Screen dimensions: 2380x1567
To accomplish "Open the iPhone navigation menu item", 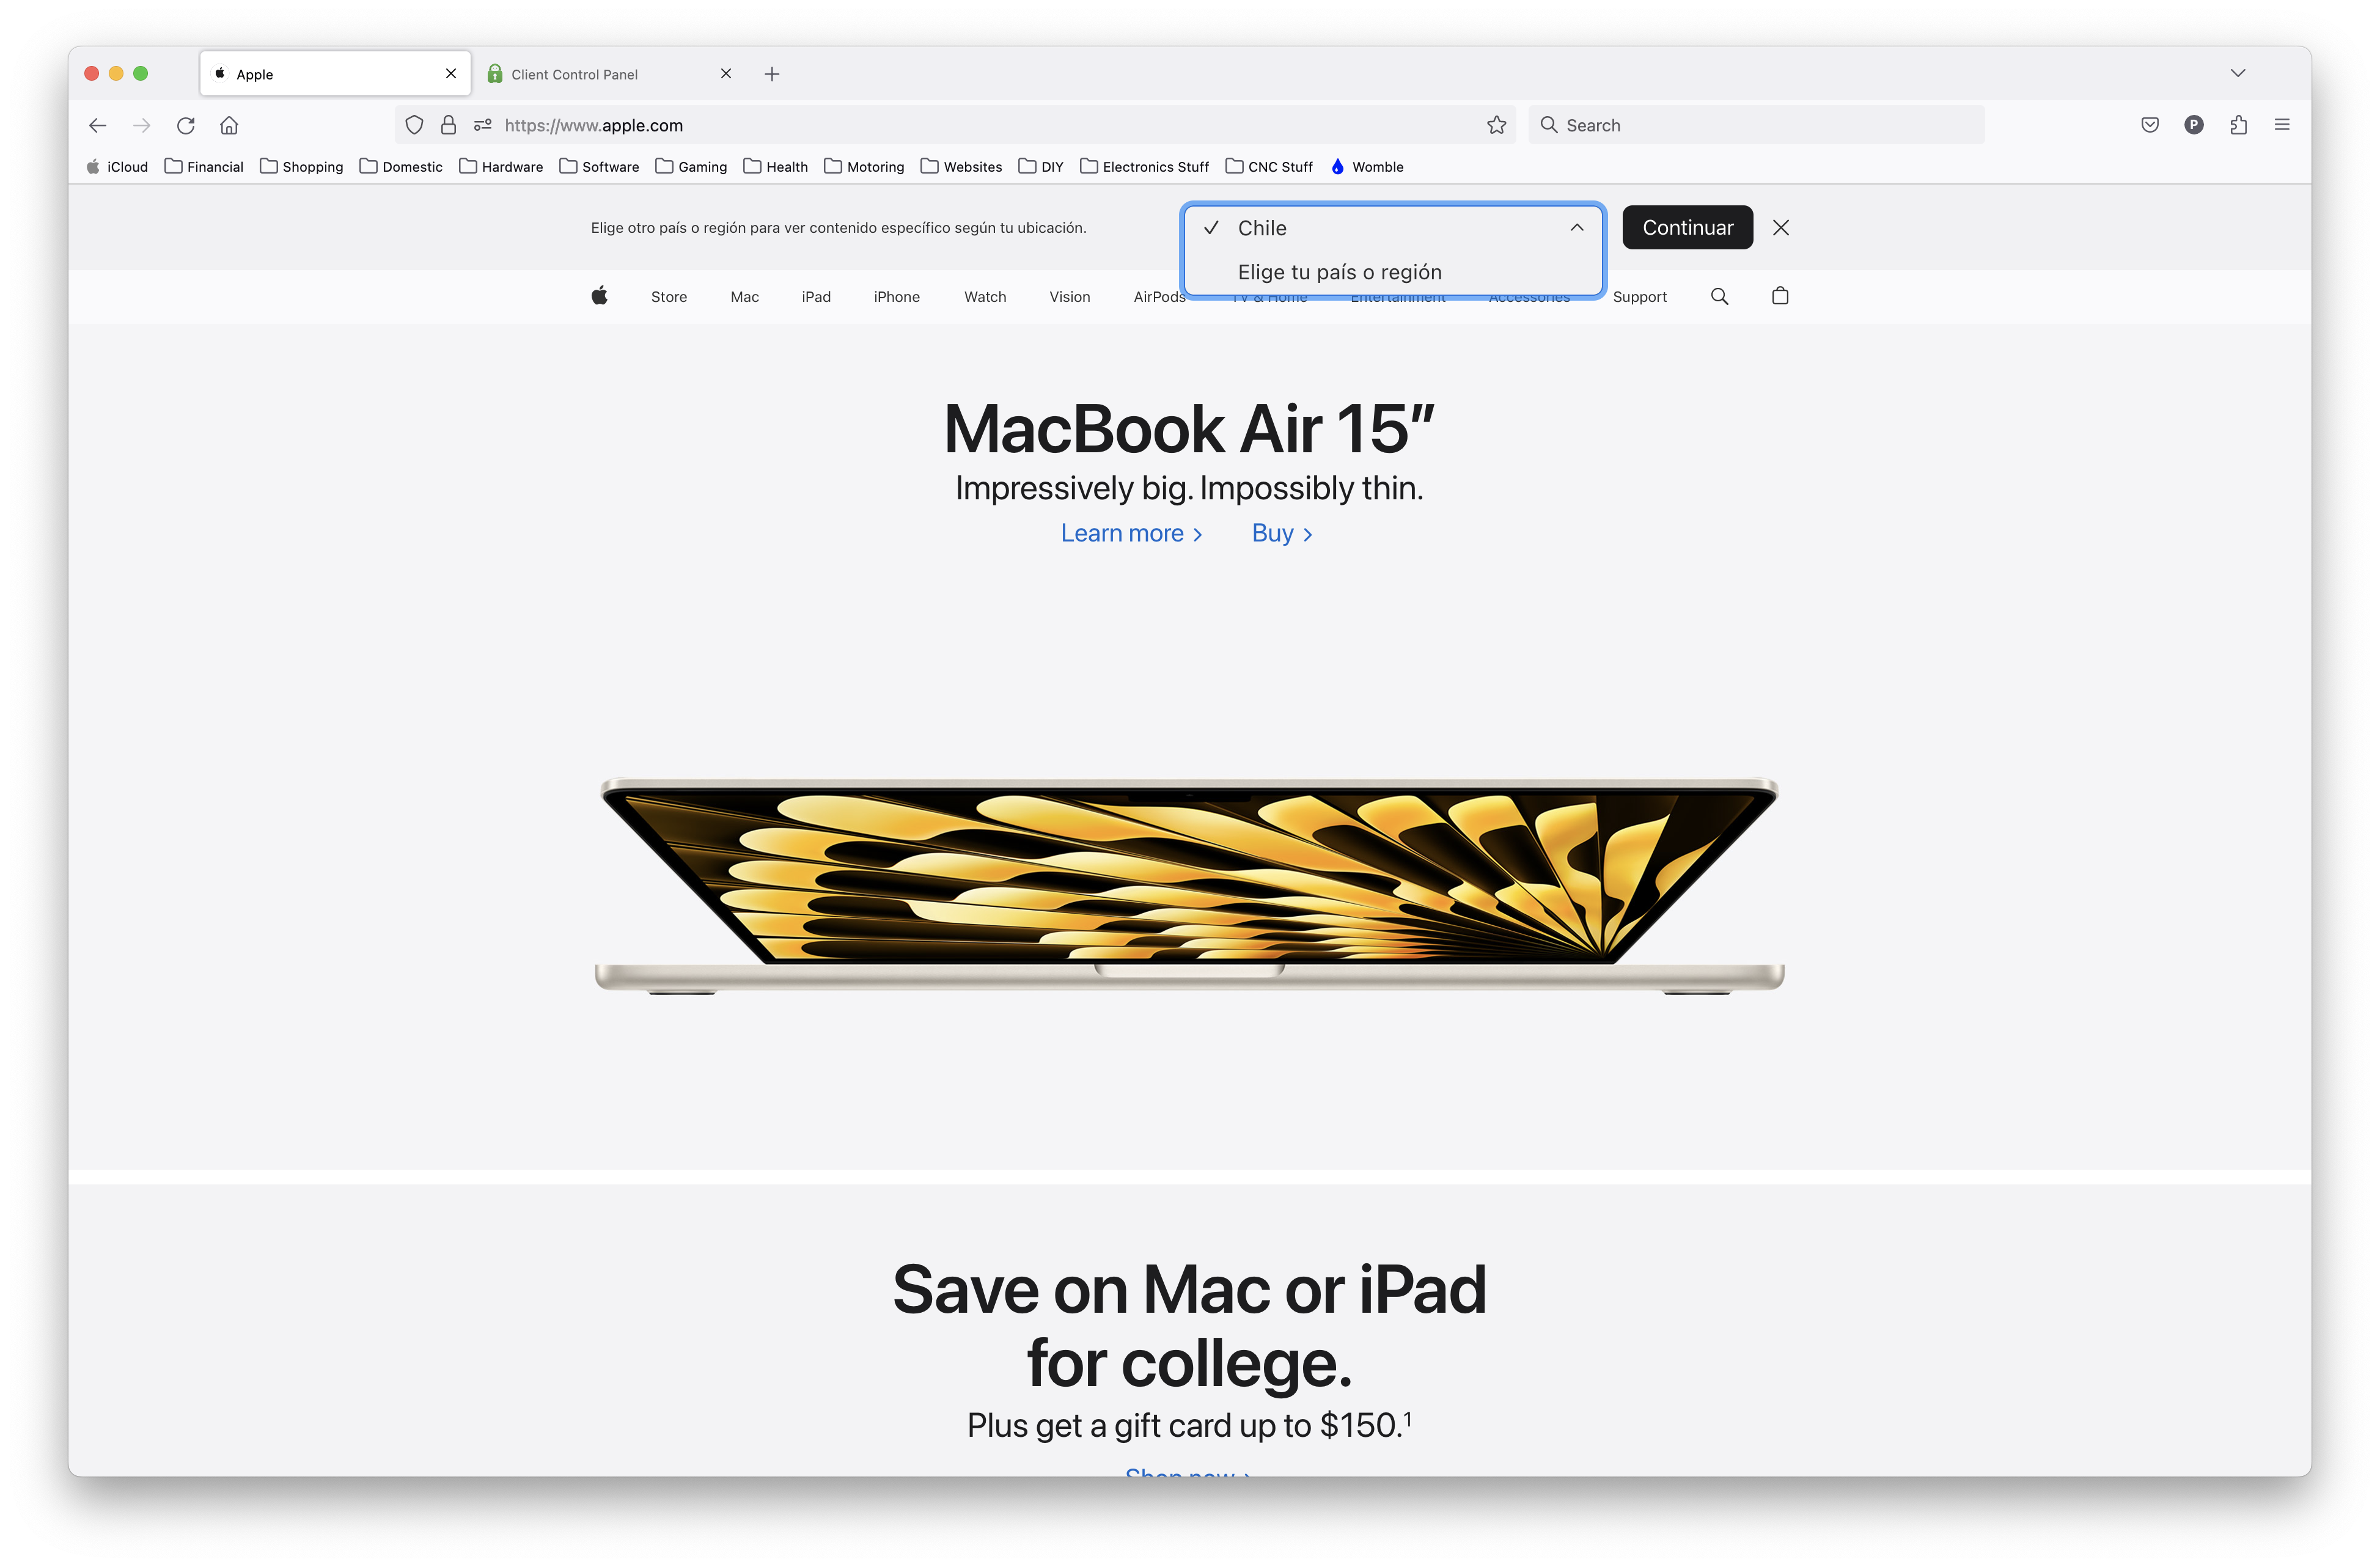I will pos(896,297).
